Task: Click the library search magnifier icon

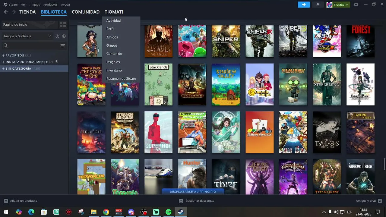Action: click(5, 46)
